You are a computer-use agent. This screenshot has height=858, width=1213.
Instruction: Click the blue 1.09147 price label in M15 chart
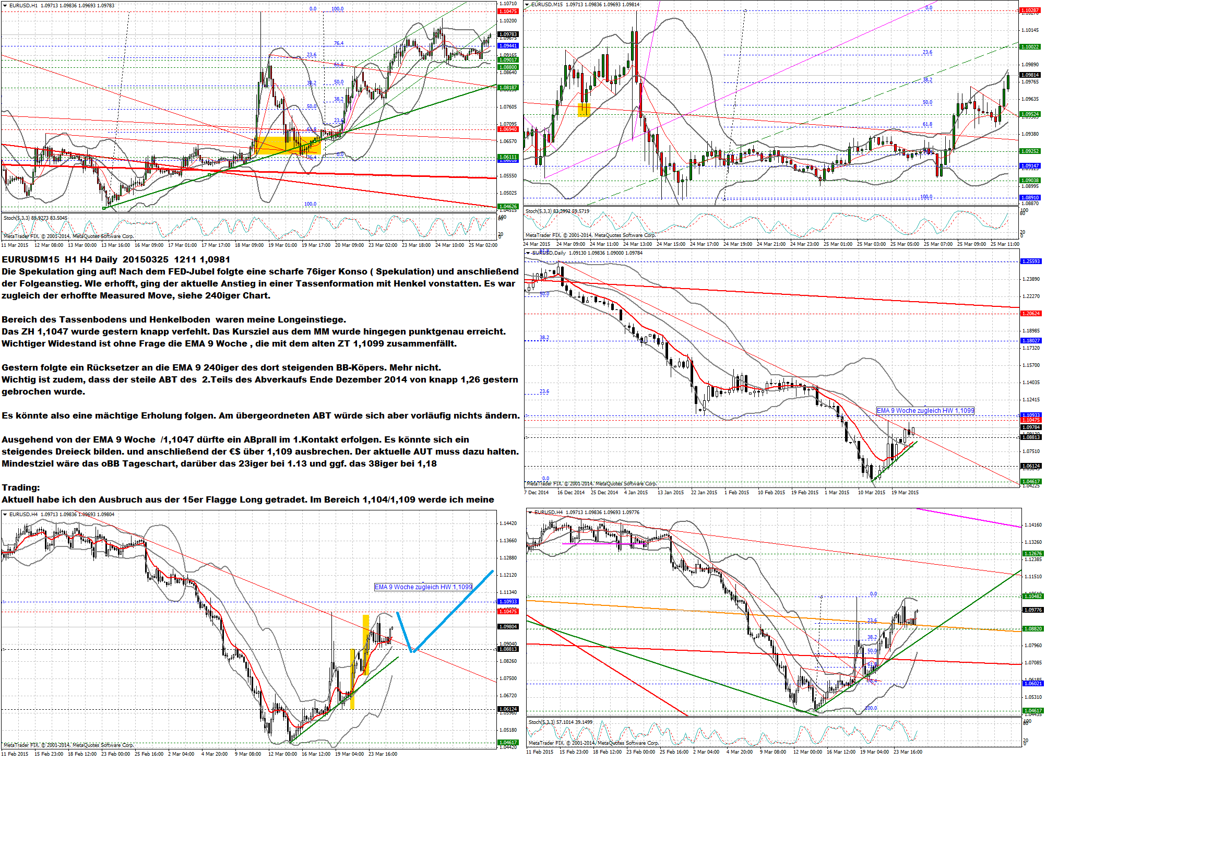pos(1030,166)
